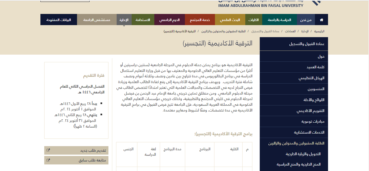Select "الهيكل التنظيمي" in the sidebar
Image resolution: width=369 pixels, height=171 pixels.
(294, 78)
